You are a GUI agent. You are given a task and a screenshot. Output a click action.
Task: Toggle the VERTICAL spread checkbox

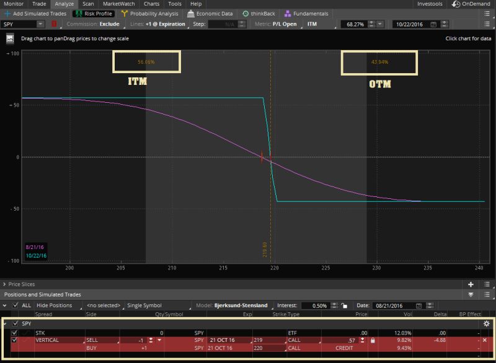(14, 339)
